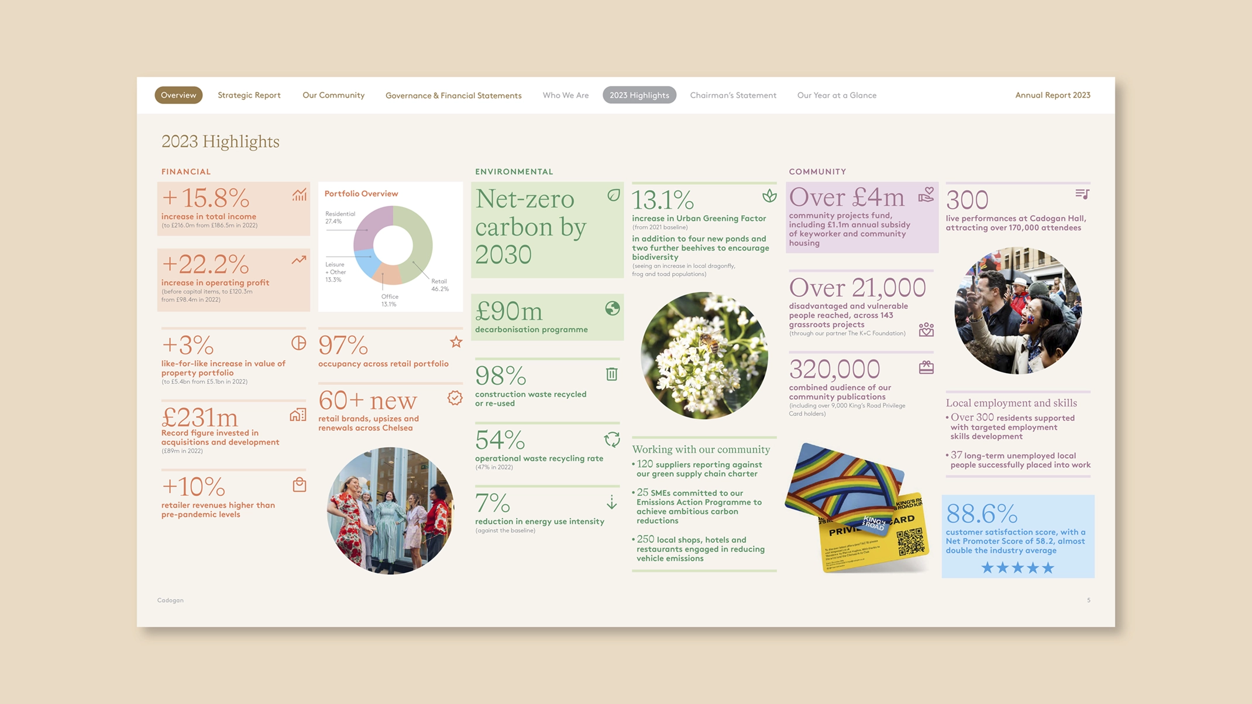The image size is (1252, 704).
Task: Click the leaf icon on Net-zero carbon box
Action: point(613,195)
